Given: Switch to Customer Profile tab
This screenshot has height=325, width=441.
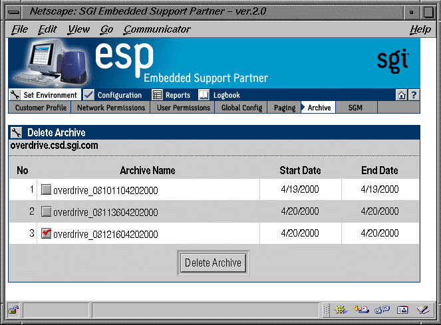Looking at the screenshot, I should click(40, 108).
